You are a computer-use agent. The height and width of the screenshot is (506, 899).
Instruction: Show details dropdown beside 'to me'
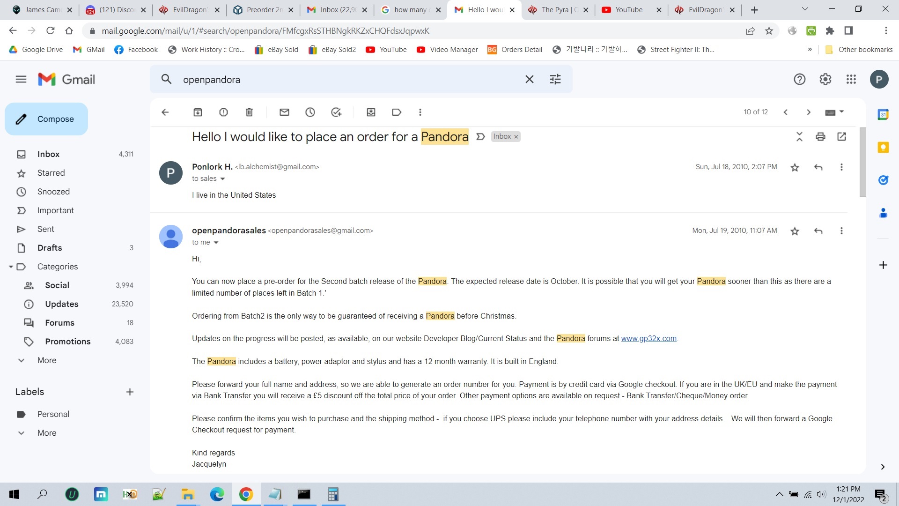(x=216, y=243)
